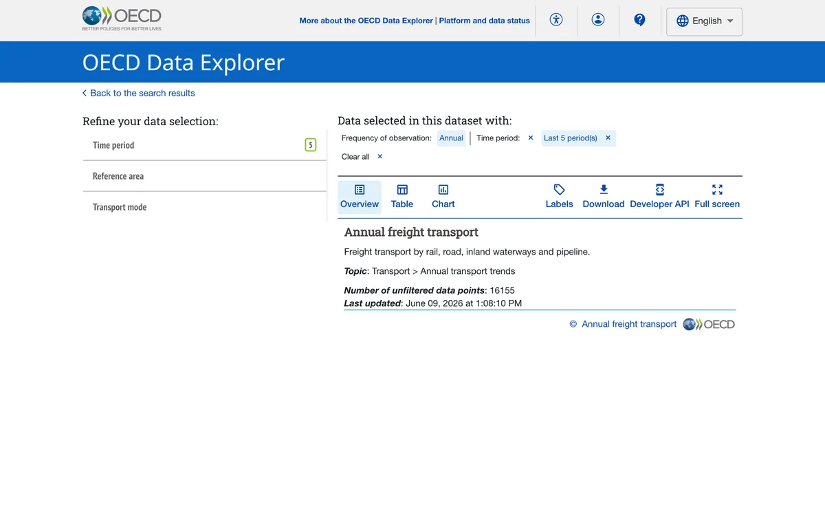Switch to the Chart view tab

(443, 196)
